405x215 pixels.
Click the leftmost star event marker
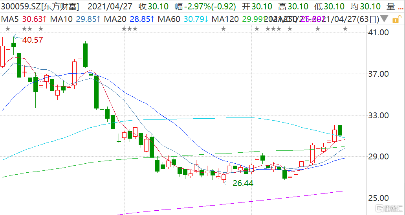tap(8, 29)
